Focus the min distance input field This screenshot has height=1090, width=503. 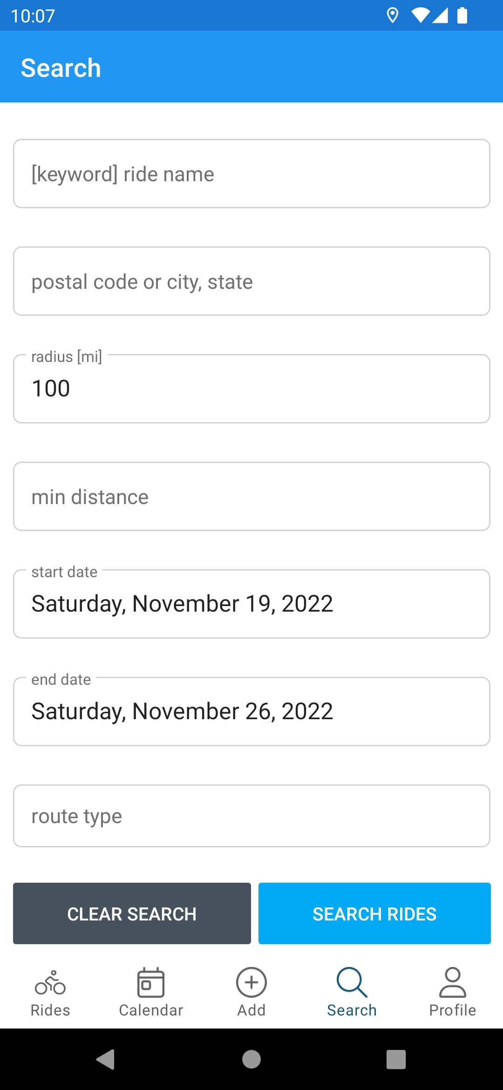tap(251, 496)
